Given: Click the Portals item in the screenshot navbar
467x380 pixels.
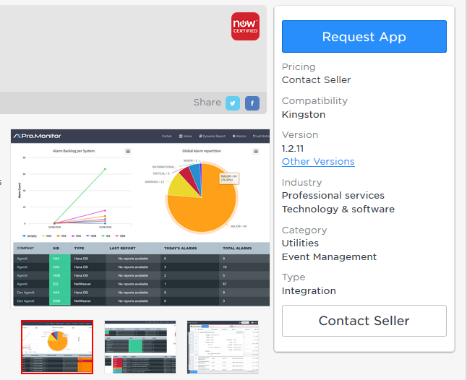Looking at the screenshot, I should 166,136.
